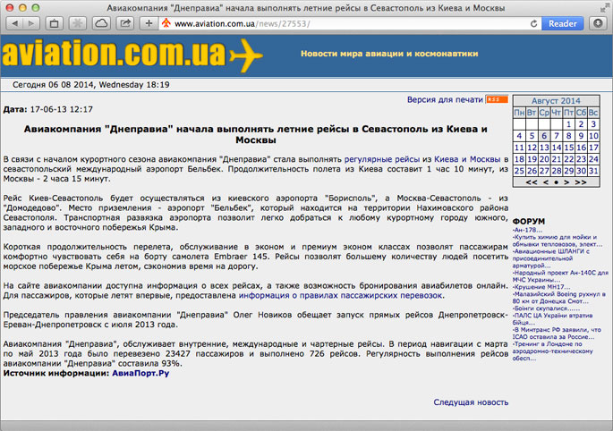Image resolution: width=613 pixels, height=431 pixels.
Task: Click the orange RSS icon
Action: click(x=497, y=99)
